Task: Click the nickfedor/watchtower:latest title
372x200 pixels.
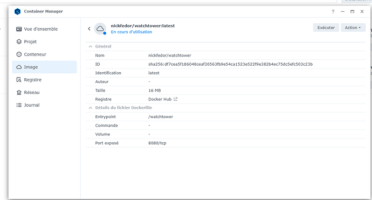Action: point(143,26)
